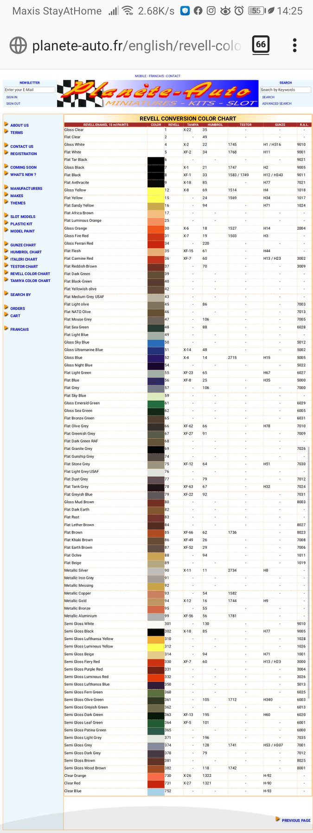313x833 pixels.
Task: Open the THEMES sidebar link
Action: [x=18, y=203]
